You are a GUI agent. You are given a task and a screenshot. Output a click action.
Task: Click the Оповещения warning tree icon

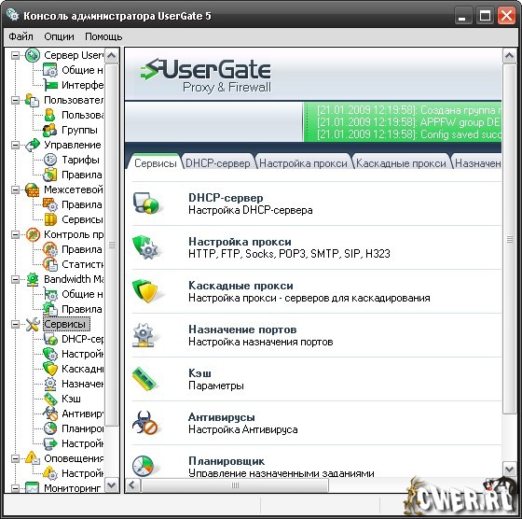point(33,458)
